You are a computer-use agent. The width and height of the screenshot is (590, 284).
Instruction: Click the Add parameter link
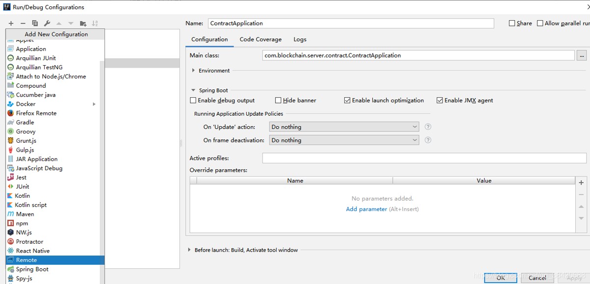(366, 209)
